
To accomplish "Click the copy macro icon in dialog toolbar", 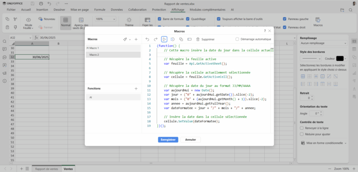I will pos(181,39).
